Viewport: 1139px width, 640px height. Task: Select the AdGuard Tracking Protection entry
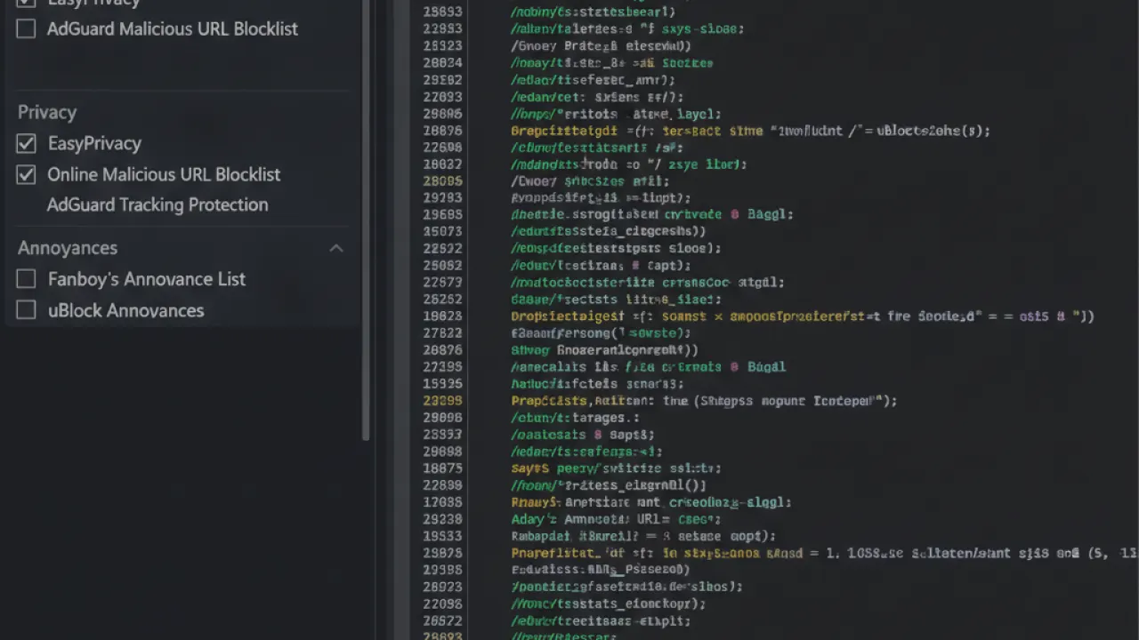tap(158, 204)
